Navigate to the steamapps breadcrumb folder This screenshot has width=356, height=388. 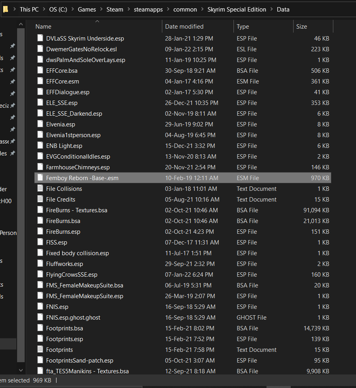pyautogui.click(x=148, y=10)
